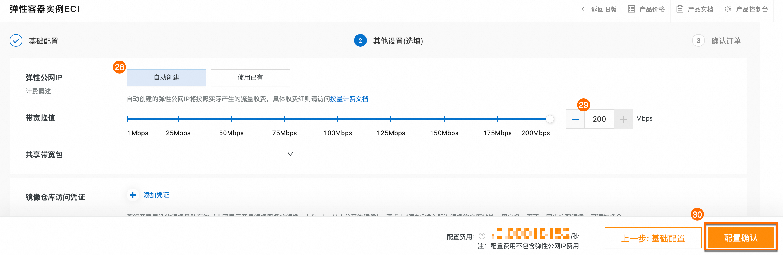The image size is (783, 255).
Task: Click the 1Mbps slider label
Action: click(x=138, y=133)
